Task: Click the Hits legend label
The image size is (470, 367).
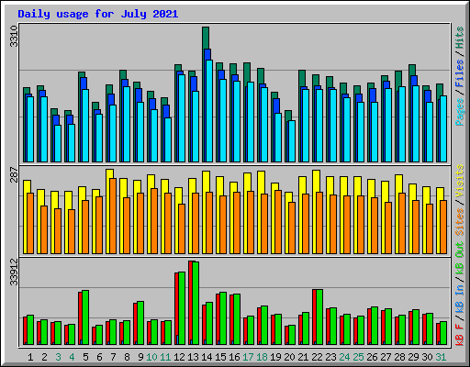Action: tap(460, 38)
